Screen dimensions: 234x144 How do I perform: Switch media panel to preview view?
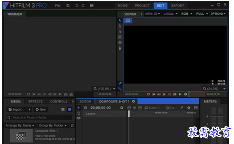(x=69, y=110)
